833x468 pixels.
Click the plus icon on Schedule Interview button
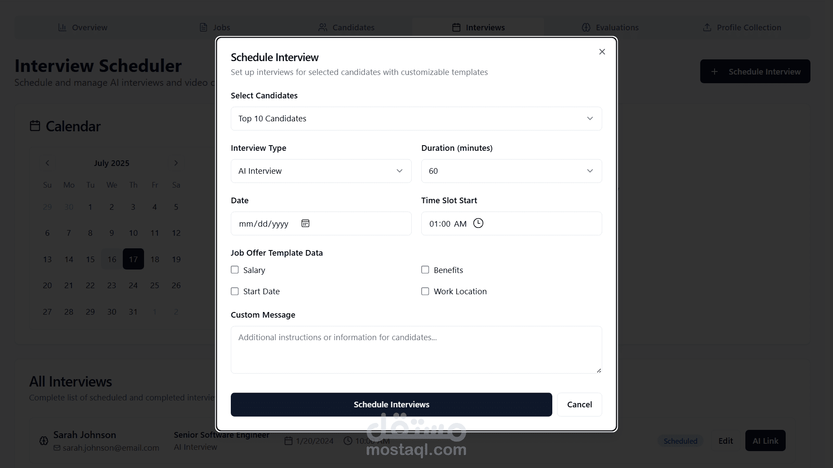pos(714,71)
